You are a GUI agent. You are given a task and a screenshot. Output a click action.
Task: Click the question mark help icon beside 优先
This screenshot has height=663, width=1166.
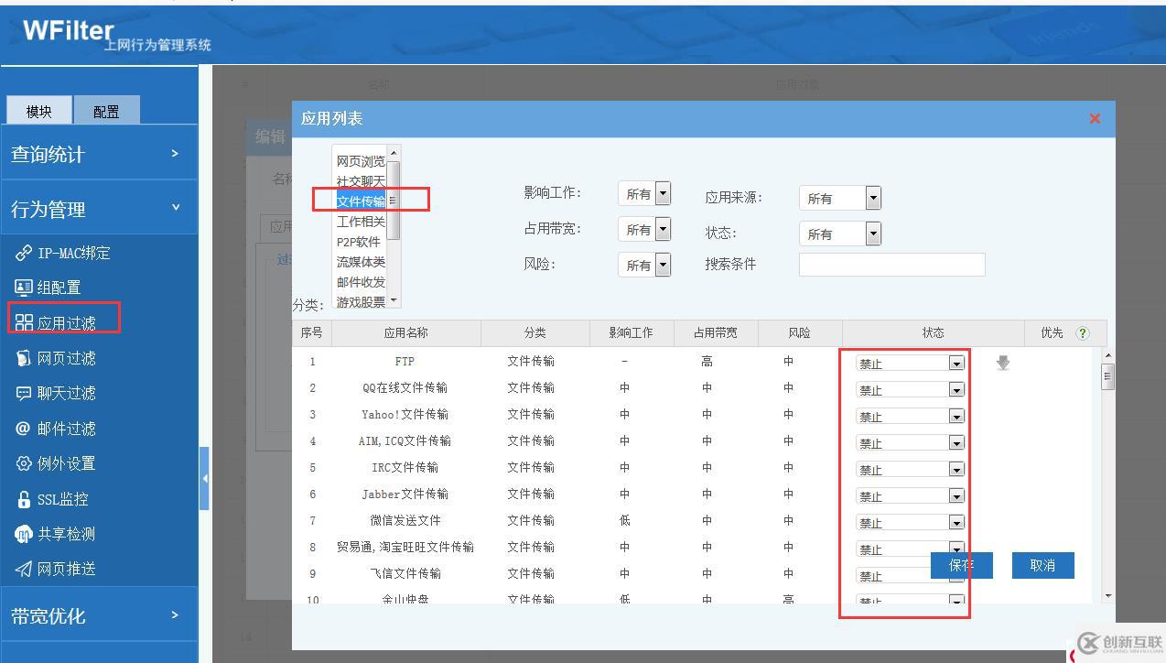click(x=1082, y=333)
